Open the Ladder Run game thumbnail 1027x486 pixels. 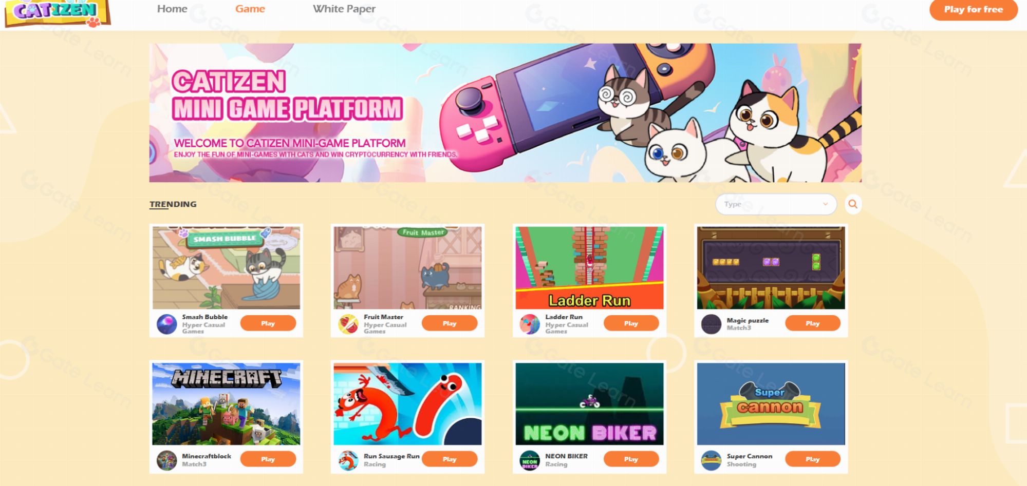(589, 268)
